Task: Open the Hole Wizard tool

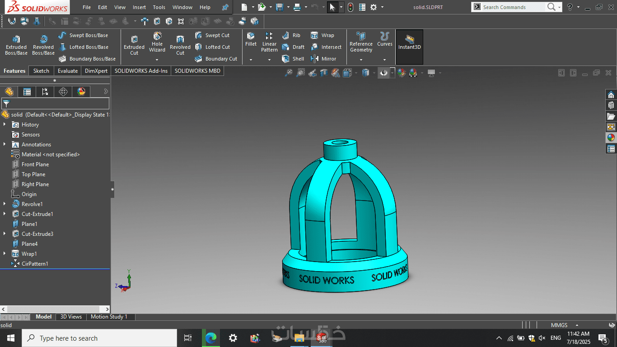Action: click(157, 41)
